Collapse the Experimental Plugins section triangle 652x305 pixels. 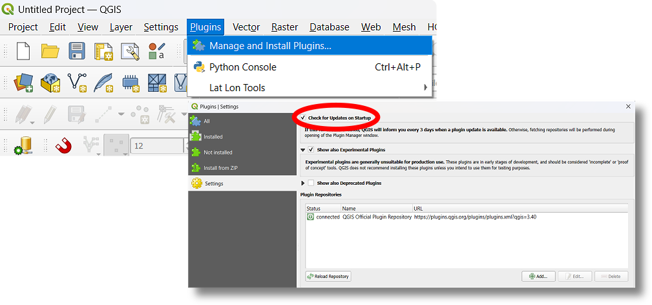[x=302, y=149]
